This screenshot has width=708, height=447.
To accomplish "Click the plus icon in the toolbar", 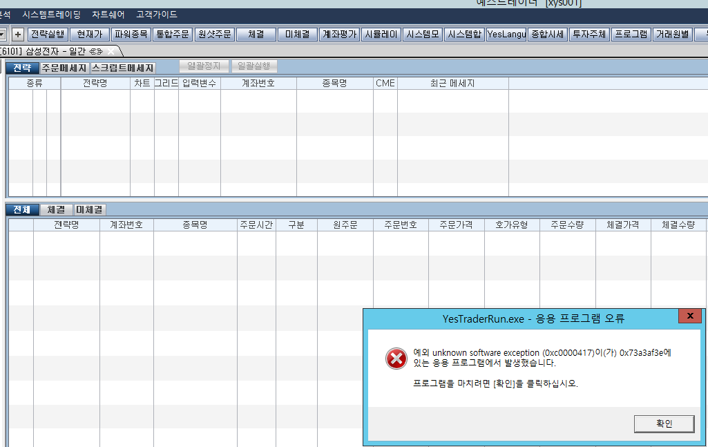I will (18, 34).
